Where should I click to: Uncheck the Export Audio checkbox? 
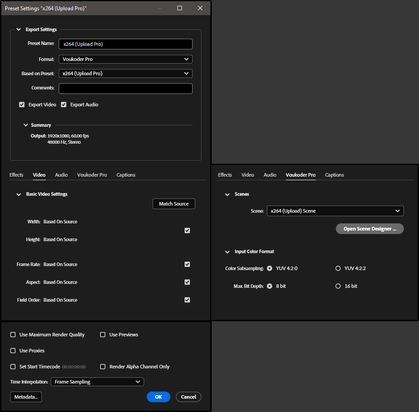(x=64, y=105)
